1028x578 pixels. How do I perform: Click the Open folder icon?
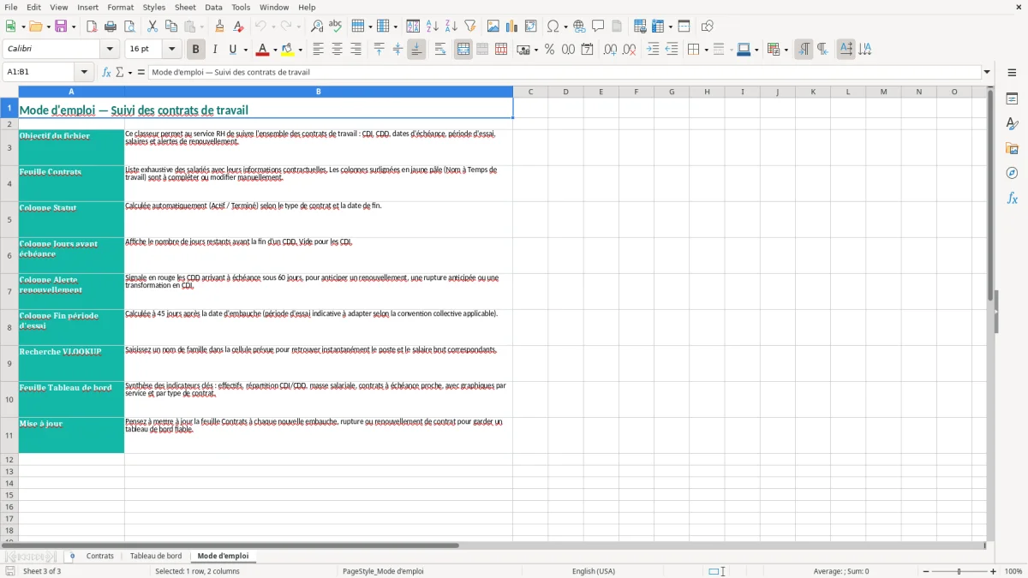pyautogui.click(x=34, y=27)
